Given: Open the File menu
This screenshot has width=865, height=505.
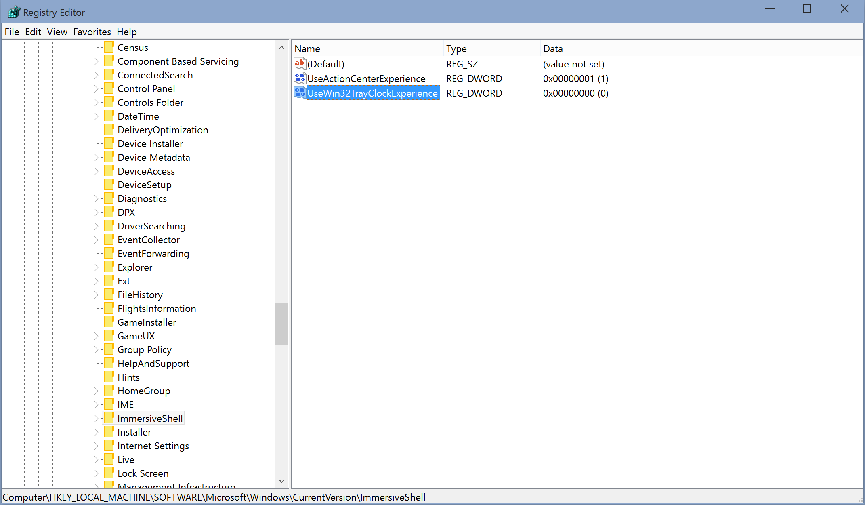Looking at the screenshot, I should coord(12,32).
